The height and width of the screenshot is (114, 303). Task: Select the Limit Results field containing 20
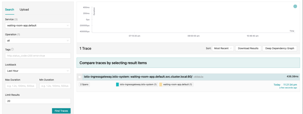click(x=38, y=101)
